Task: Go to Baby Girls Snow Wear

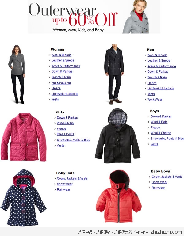Action: [65, 184]
